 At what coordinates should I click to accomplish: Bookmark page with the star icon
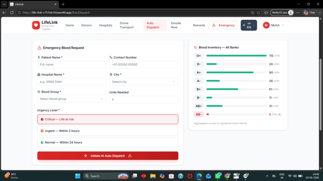[258, 12]
